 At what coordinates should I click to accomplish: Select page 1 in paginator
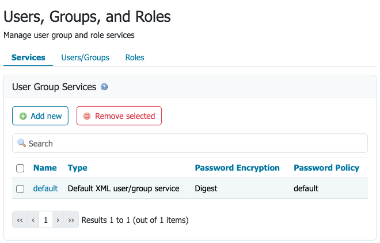pos(45,220)
